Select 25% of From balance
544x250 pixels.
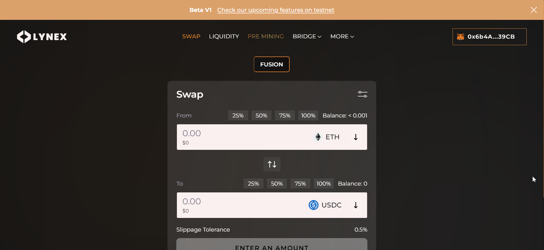click(238, 115)
